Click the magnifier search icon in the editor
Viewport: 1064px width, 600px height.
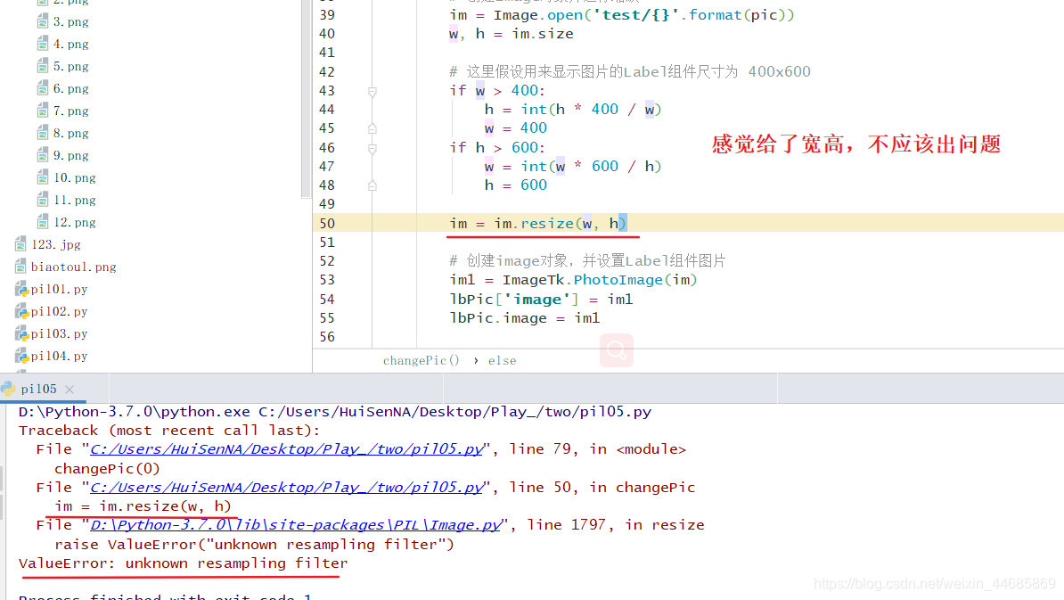617,351
